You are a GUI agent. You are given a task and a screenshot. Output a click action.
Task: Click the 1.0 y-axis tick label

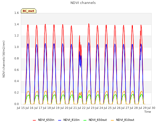[x=16, y=47]
